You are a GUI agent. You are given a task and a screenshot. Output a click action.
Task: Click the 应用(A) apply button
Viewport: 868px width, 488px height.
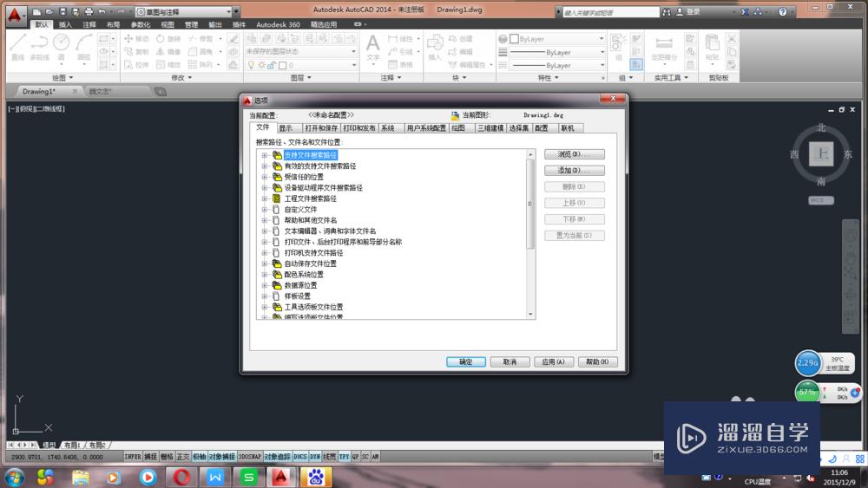pos(554,362)
